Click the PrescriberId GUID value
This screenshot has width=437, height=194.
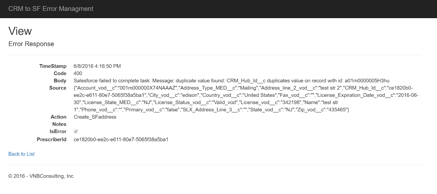coord(121,139)
